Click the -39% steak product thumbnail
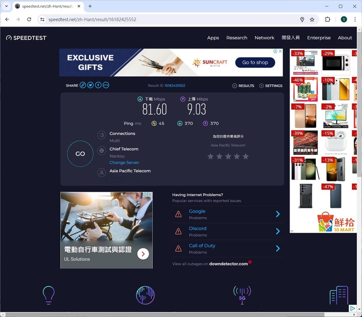362x317 pixels. pyautogui.click(x=305, y=142)
